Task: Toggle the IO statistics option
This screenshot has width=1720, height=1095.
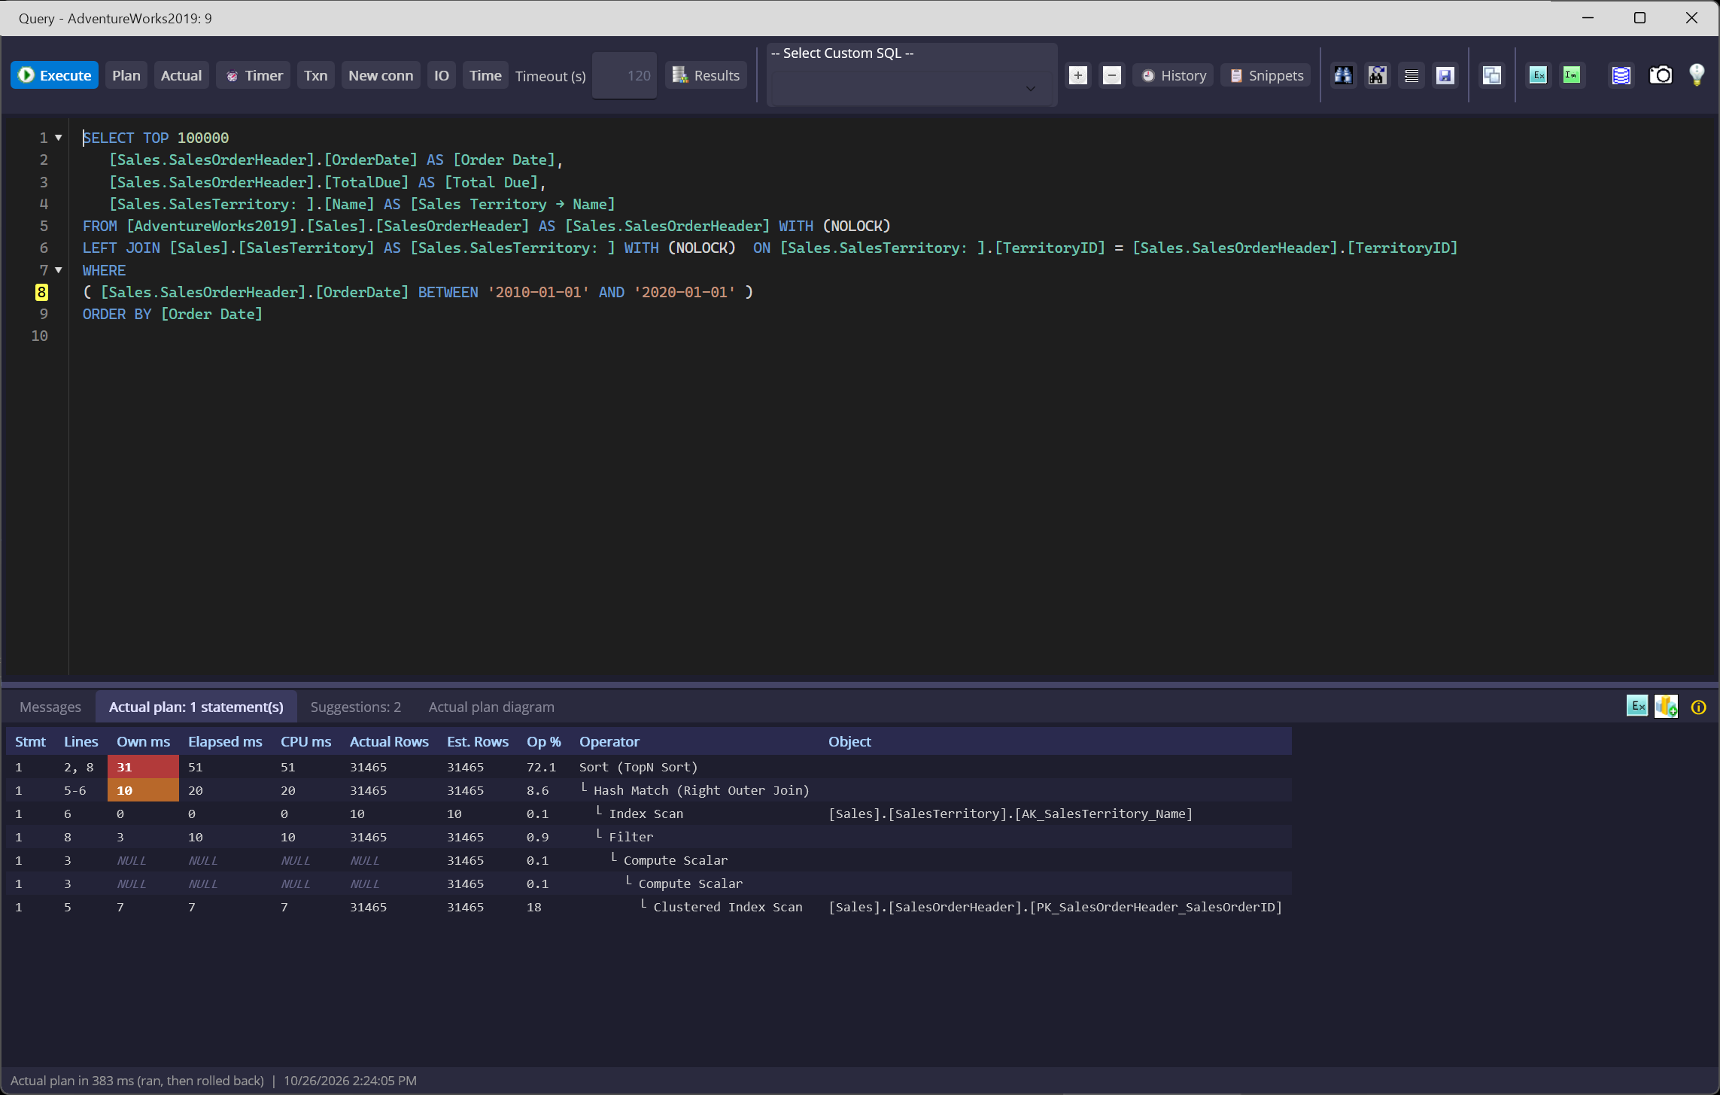Action: pyautogui.click(x=442, y=75)
